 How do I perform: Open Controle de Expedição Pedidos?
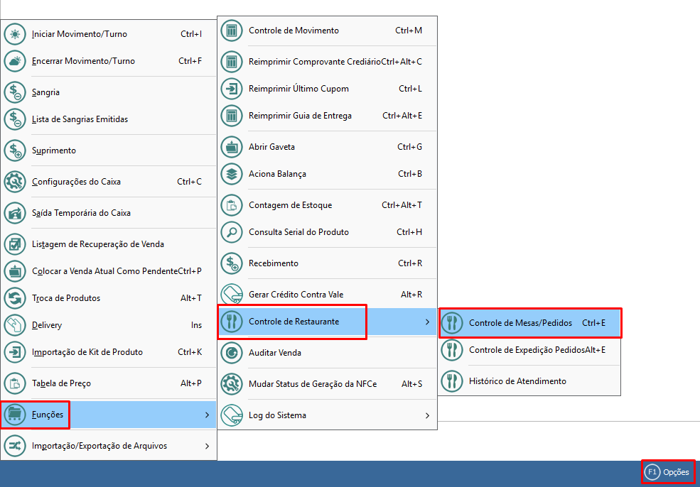click(526, 350)
